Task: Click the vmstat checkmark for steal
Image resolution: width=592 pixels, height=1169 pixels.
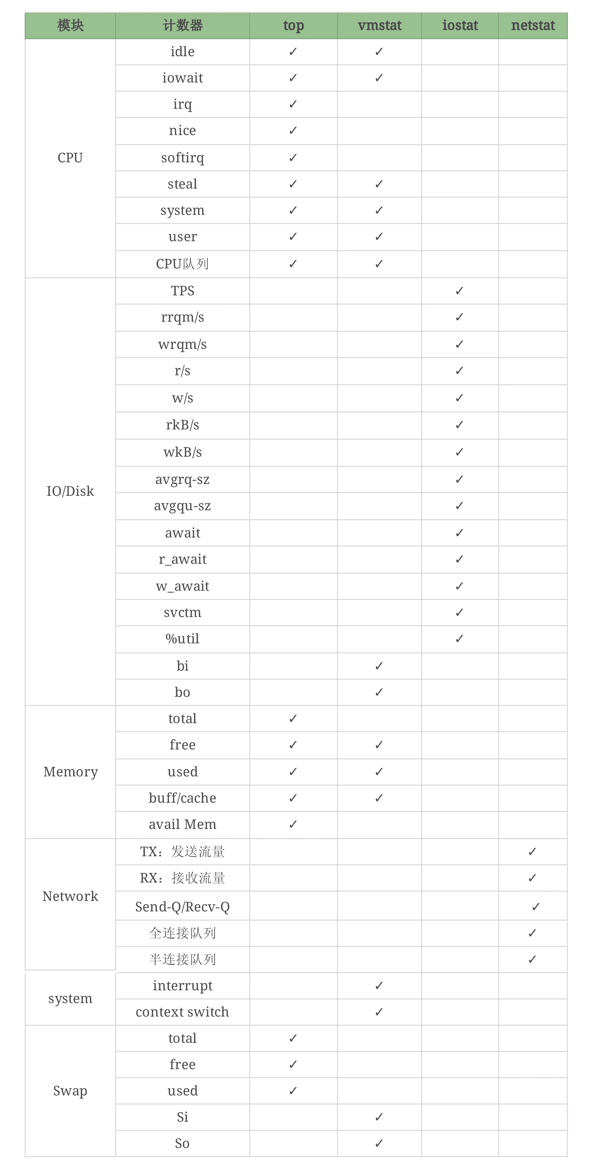Action: tap(379, 184)
